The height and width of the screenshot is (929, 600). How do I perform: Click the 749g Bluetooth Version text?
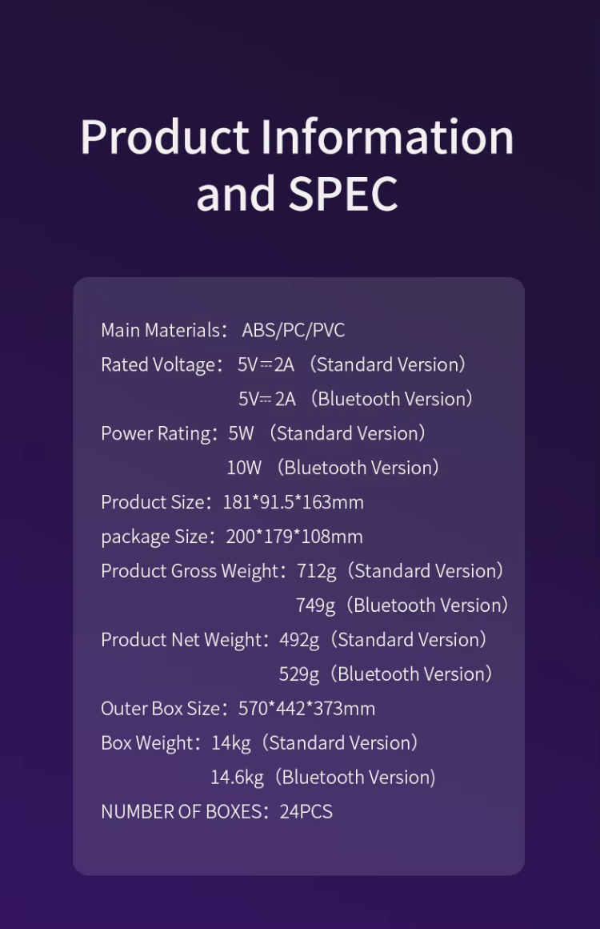pyautogui.click(x=402, y=605)
